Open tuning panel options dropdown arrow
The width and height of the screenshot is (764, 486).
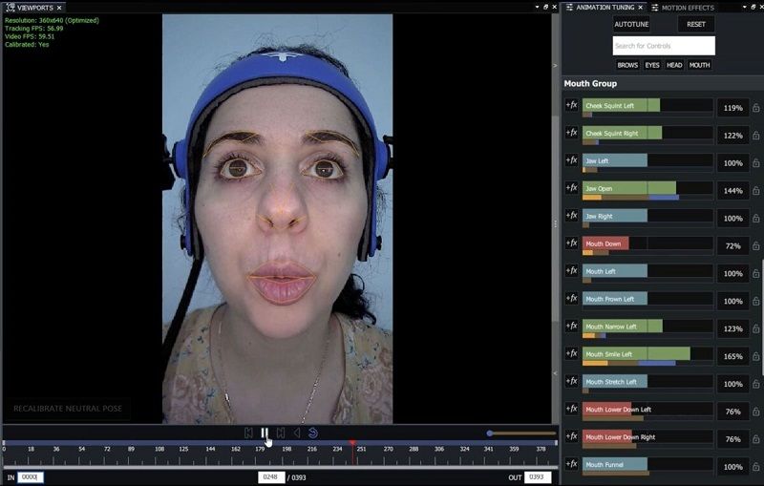pos(745,7)
